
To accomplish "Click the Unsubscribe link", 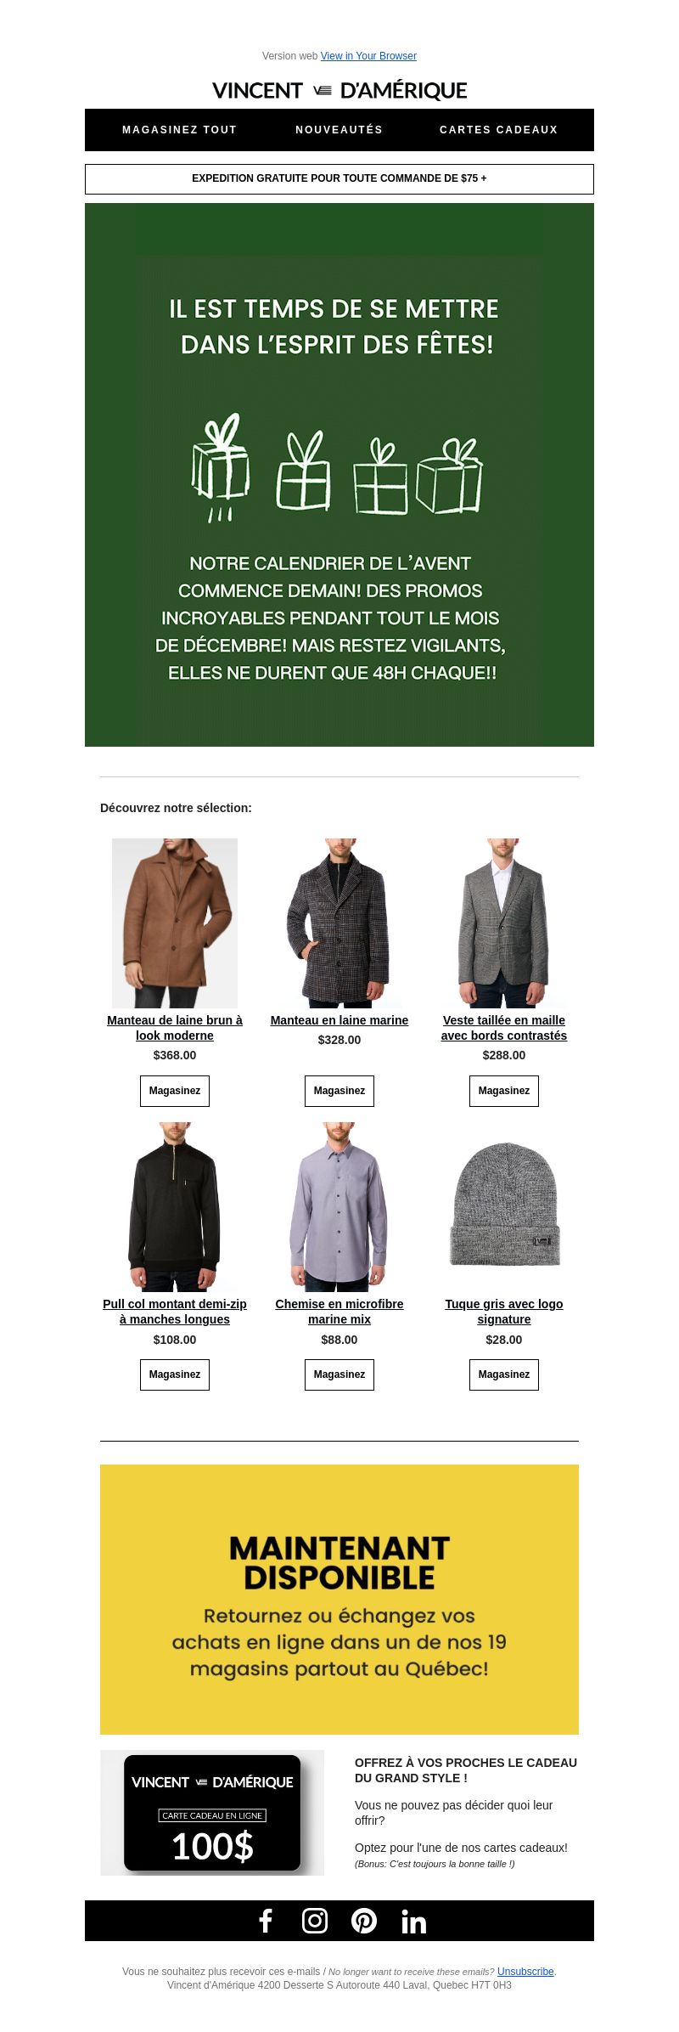I will [525, 1972].
